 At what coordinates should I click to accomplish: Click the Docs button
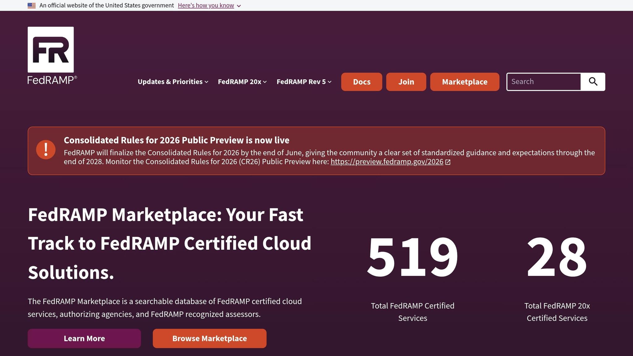click(x=362, y=82)
